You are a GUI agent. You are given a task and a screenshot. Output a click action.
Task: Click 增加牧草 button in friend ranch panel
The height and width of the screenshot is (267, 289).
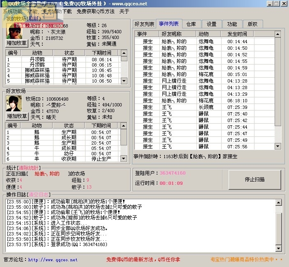click(17, 116)
